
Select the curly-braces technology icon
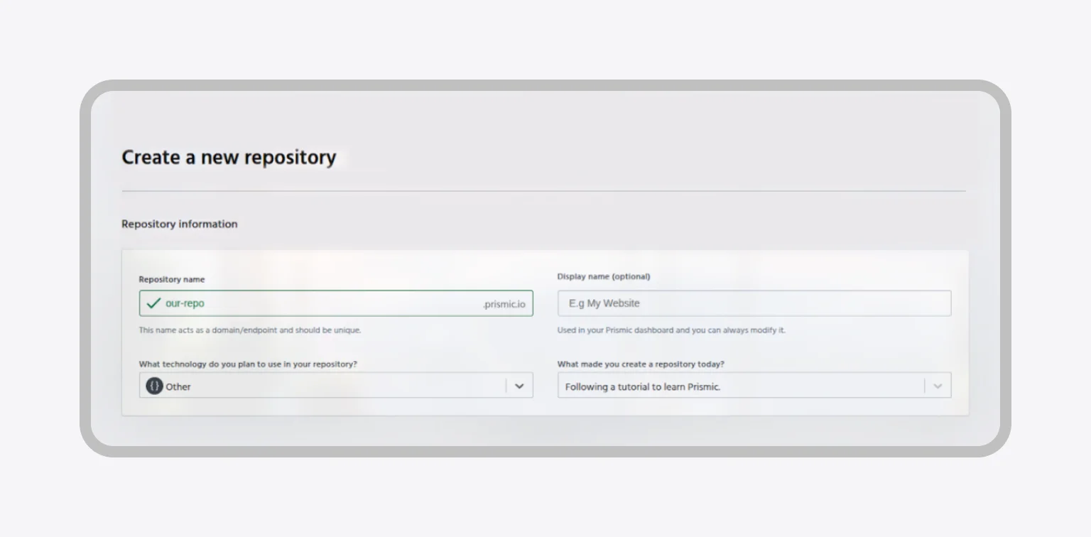click(x=153, y=386)
